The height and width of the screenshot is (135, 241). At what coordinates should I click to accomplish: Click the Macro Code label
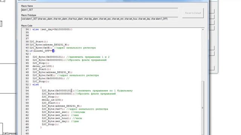point(27,25)
